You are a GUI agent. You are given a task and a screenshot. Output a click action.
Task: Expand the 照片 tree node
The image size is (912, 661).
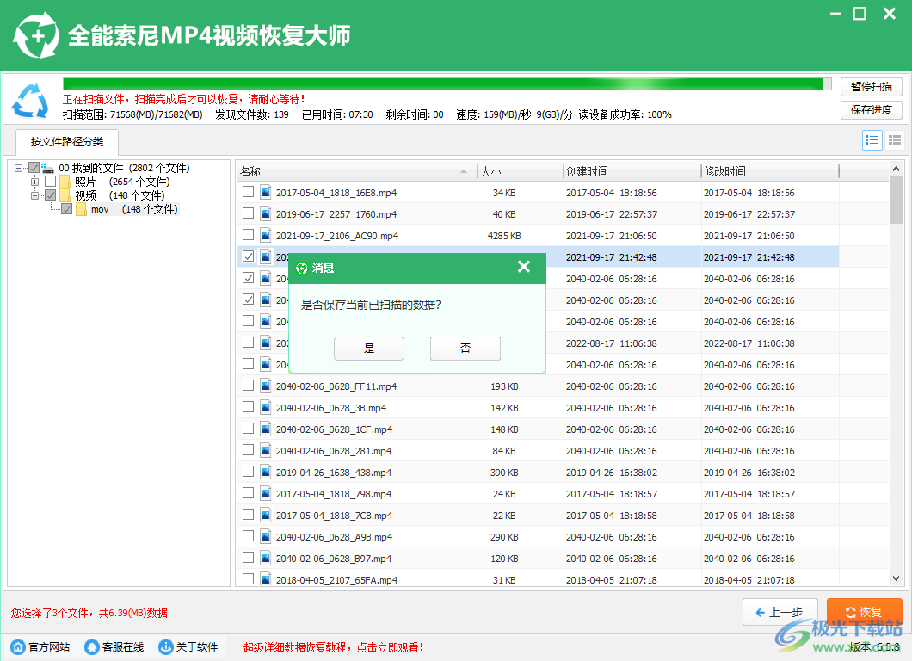tap(35, 182)
